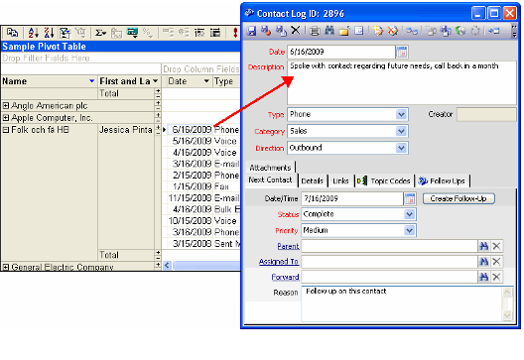
Task: Switch to the Links tab
Action: click(x=340, y=181)
